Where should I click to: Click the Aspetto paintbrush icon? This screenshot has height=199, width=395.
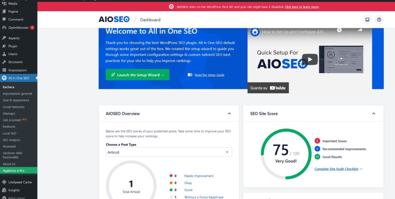(4, 38)
